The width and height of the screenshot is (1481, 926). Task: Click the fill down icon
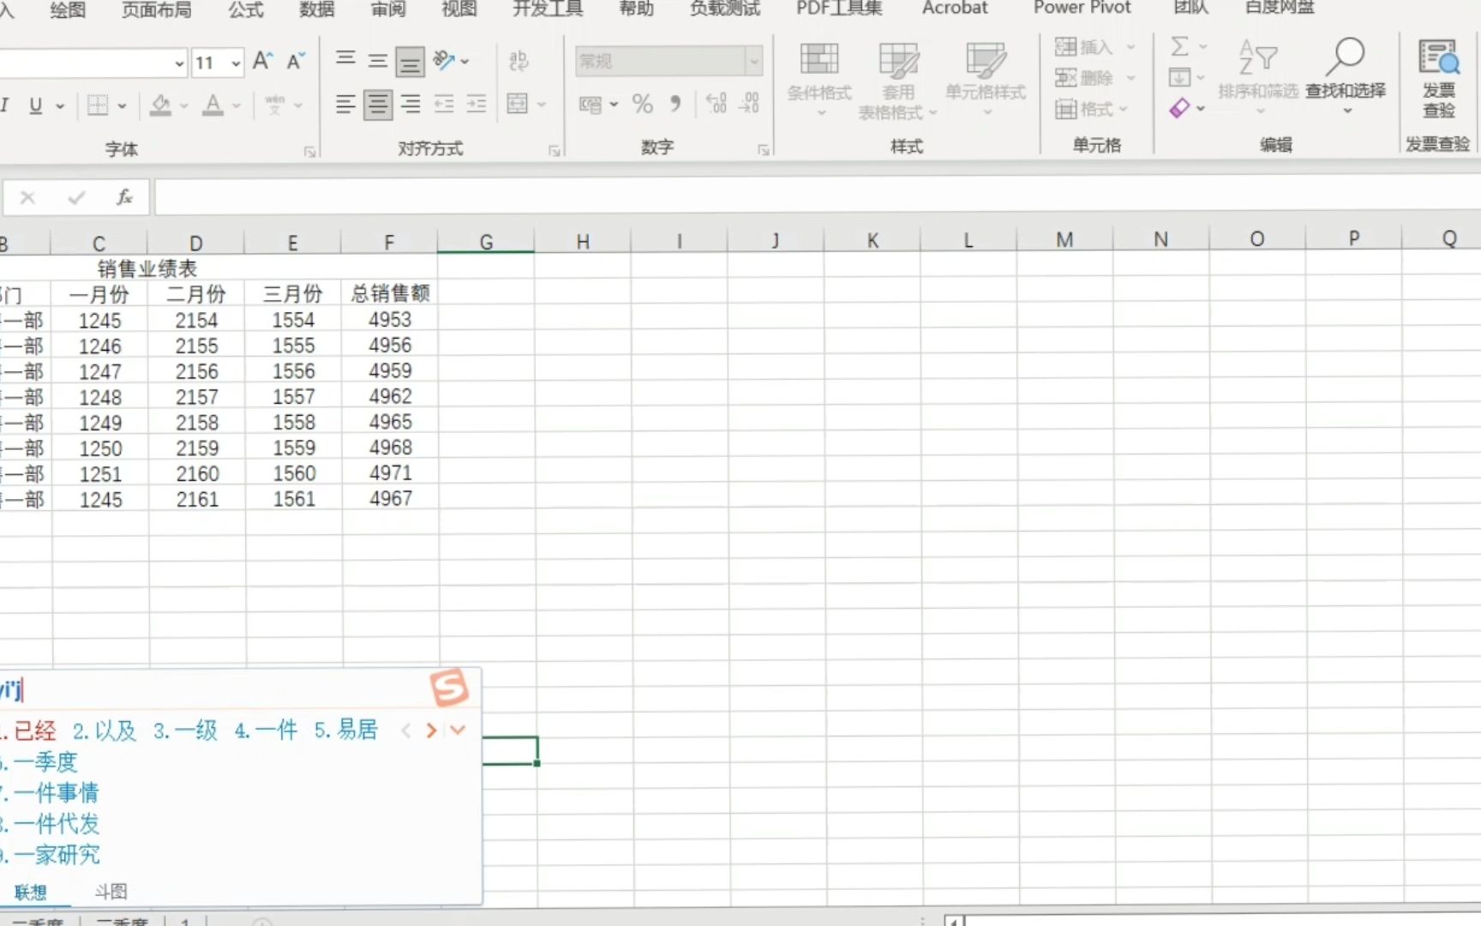(x=1180, y=78)
